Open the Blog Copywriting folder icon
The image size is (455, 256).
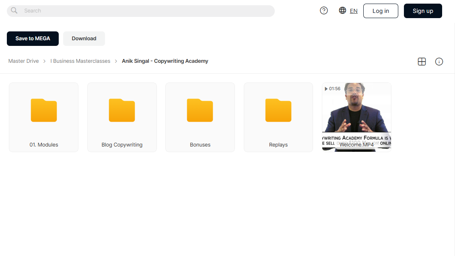[122, 110]
